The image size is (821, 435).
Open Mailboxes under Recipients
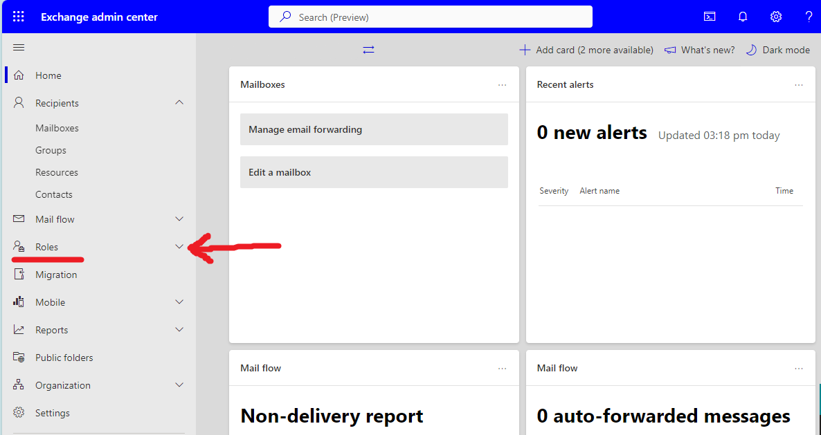[x=57, y=128]
